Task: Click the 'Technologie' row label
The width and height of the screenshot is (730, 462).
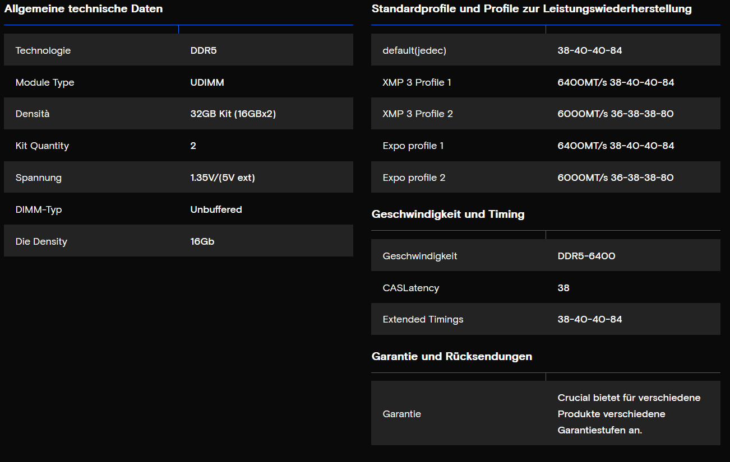Action: pyautogui.click(x=43, y=50)
